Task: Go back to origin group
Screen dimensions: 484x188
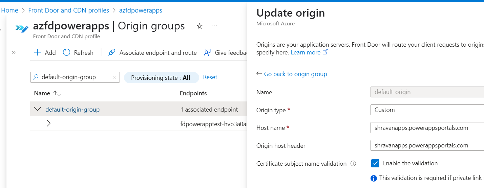Action: 295,74
